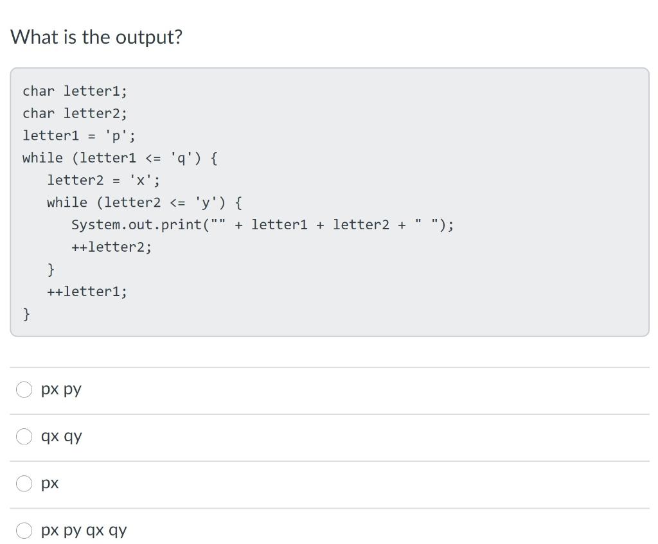The height and width of the screenshot is (544, 658).
Task: Select the "px py" radio button
Action: 24,389
